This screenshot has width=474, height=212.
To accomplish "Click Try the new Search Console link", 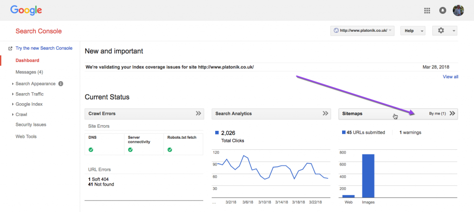I will pos(44,48).
